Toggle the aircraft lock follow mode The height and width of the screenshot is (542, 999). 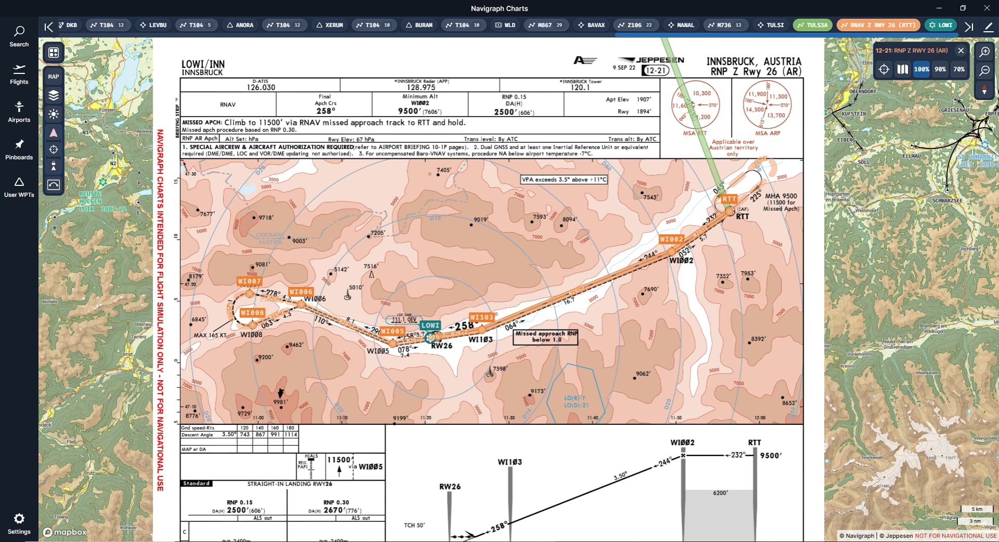pos(54,166)
